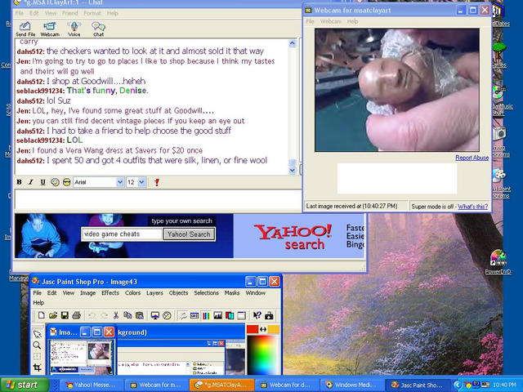This screenshot has width=523, height=392.
Task: Copy using the Paint Shop Pro toolbar
Action: click(x=127, y=315)
